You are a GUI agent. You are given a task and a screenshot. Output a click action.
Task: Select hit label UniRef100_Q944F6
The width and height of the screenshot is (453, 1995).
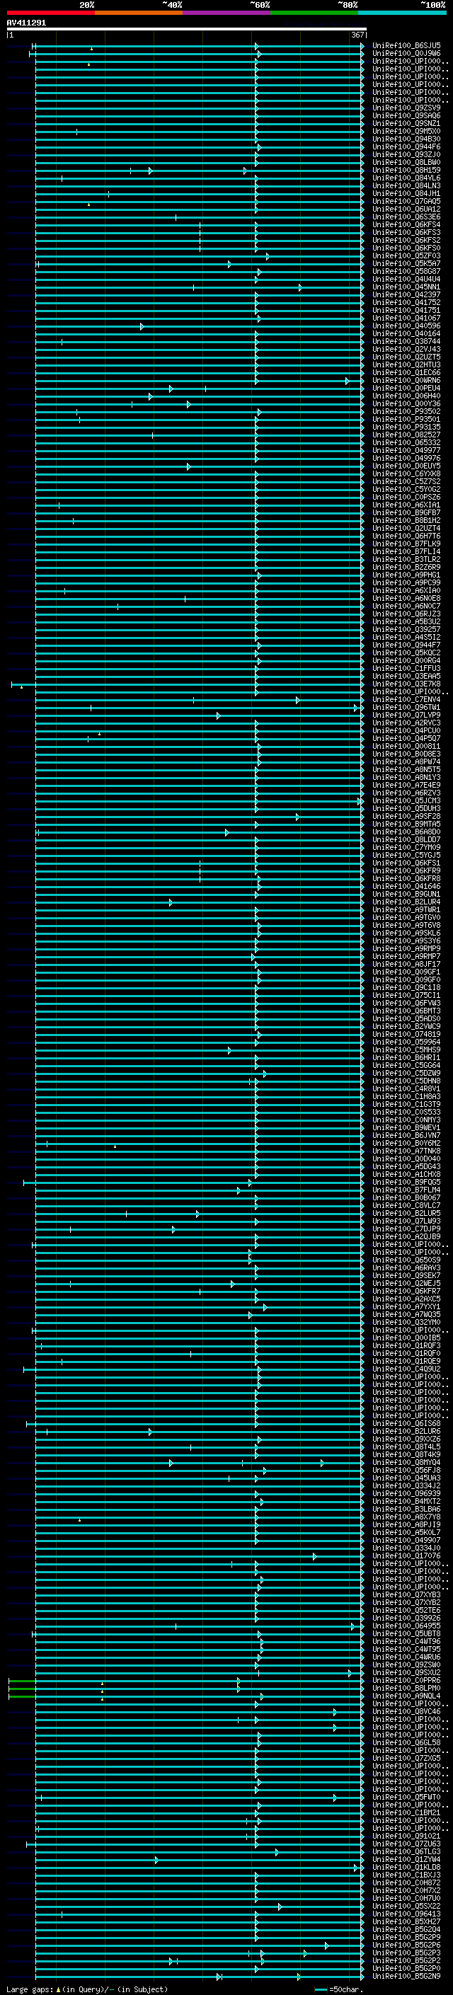pyautogui.click(x=406, y=146)
